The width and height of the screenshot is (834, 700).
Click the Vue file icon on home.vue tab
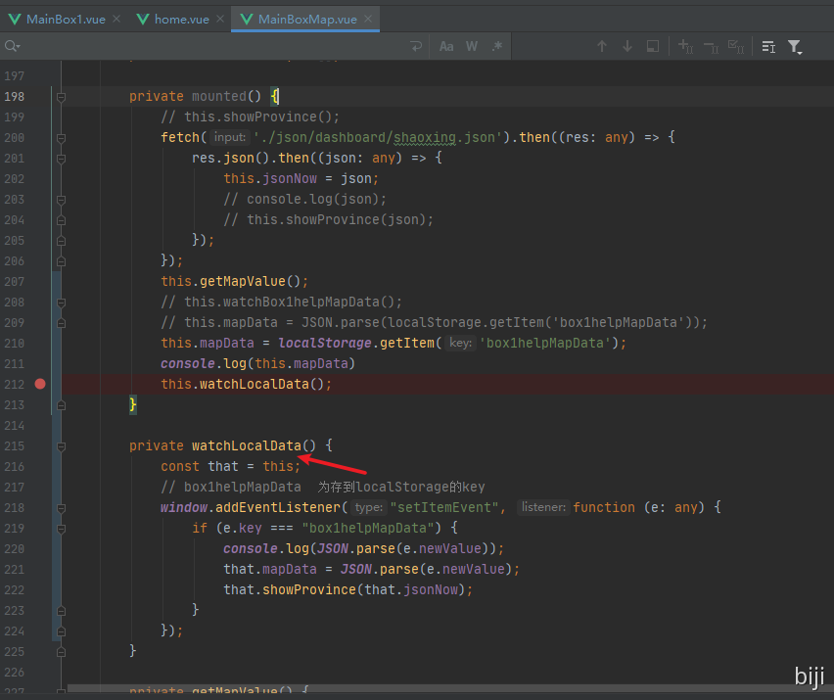coord(143,20)
